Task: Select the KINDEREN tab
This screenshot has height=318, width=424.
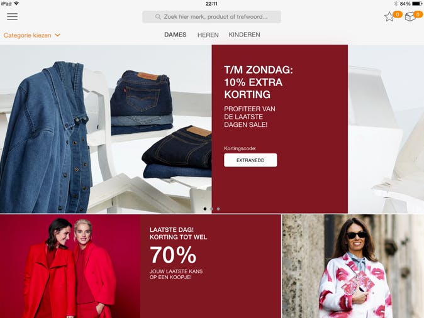Action: (245, 35)
